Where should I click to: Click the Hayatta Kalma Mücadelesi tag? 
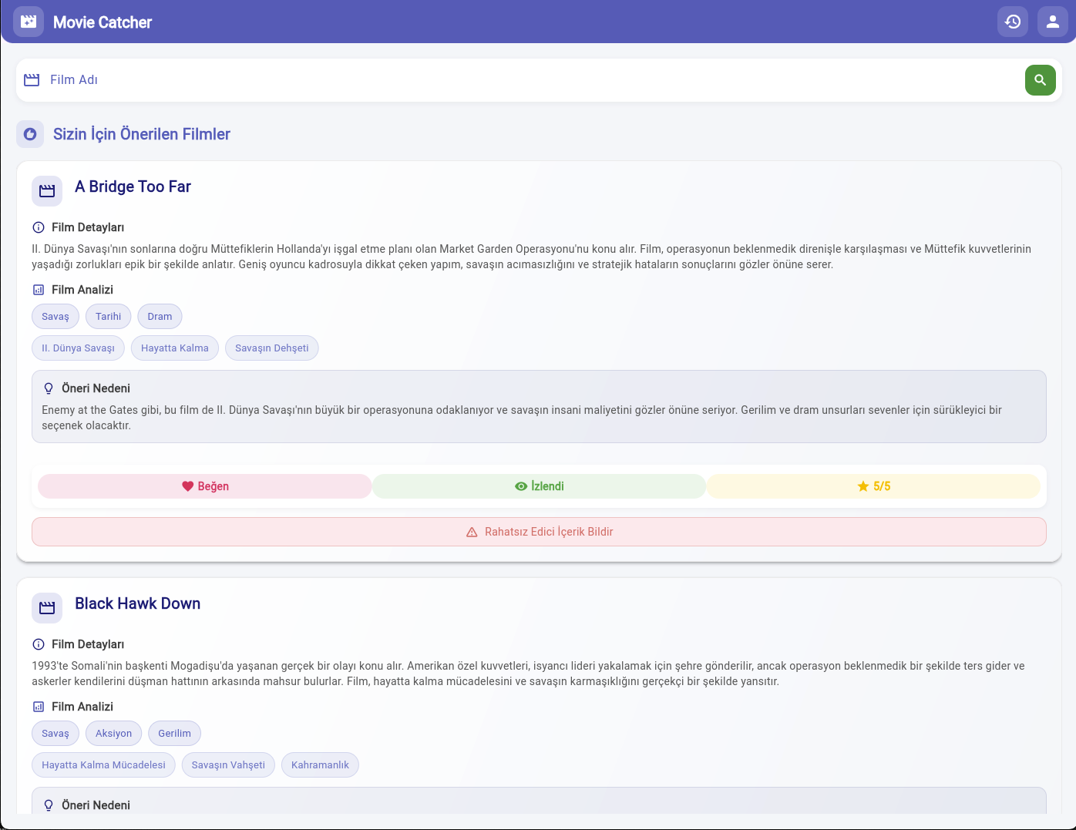[104, 765]
